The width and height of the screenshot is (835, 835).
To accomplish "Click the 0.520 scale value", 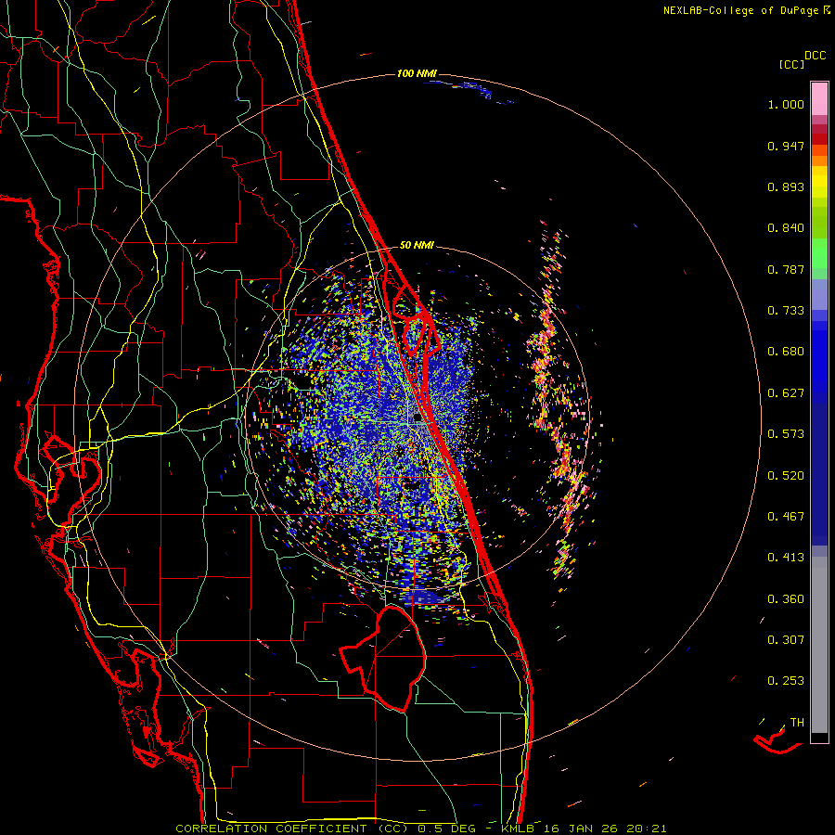I will [786, 476].
